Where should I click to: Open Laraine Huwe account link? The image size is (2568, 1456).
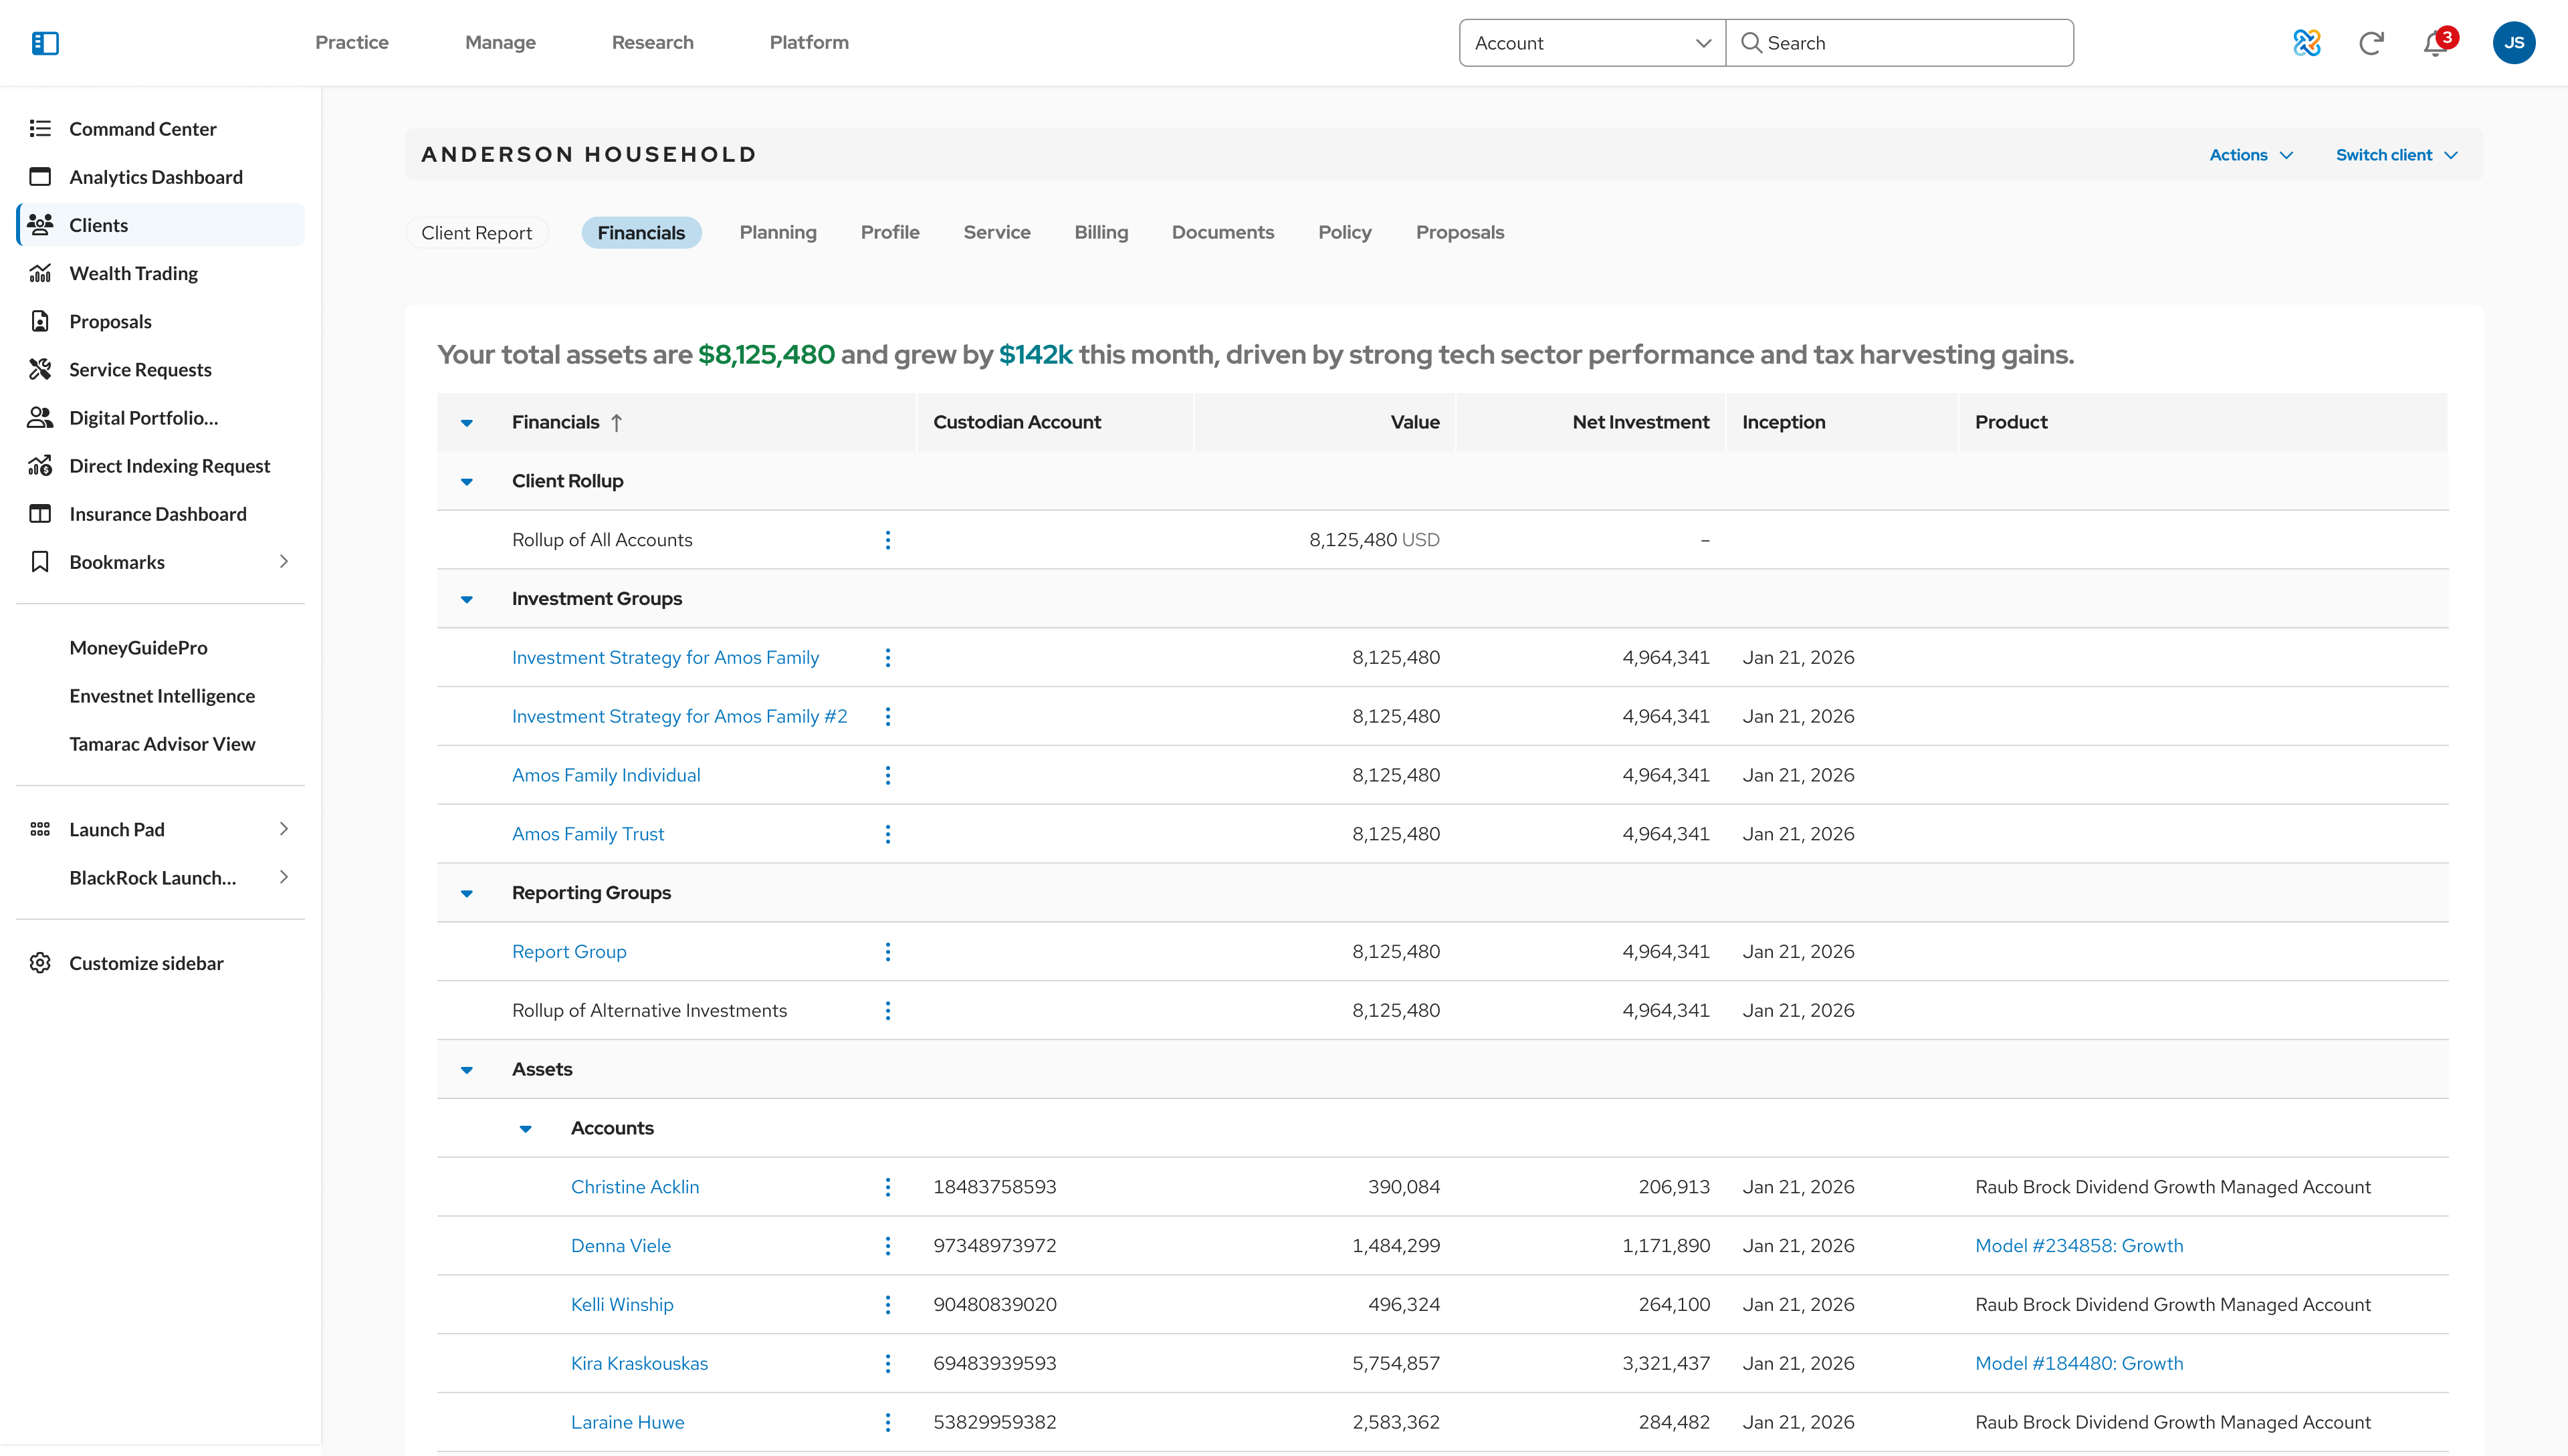pos(627,1423)
